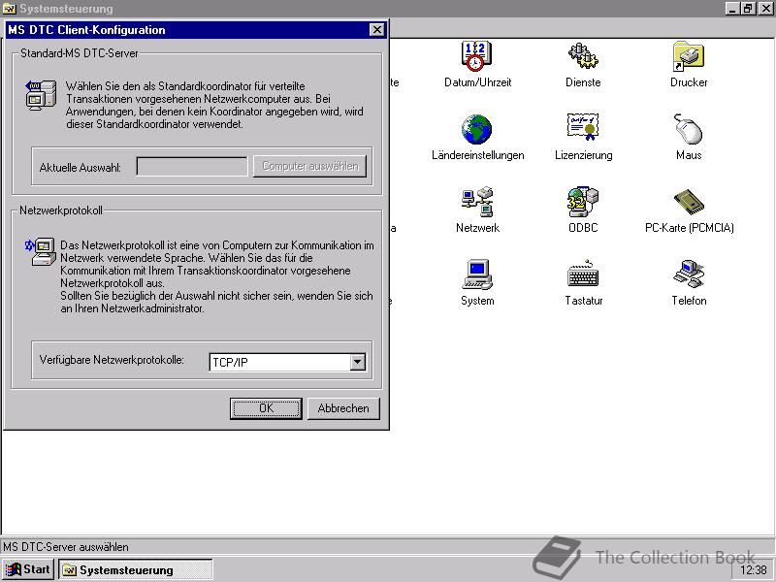Click the disabled Computer auswählen button
Screen dimensions: 776x582
pyautogui.click(x=309, y=166)
